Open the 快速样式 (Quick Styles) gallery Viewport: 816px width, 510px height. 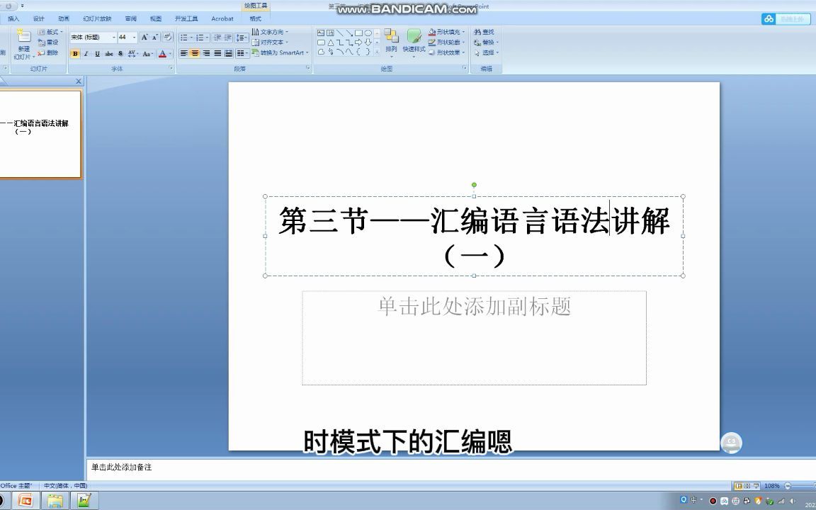pos(414,41)
